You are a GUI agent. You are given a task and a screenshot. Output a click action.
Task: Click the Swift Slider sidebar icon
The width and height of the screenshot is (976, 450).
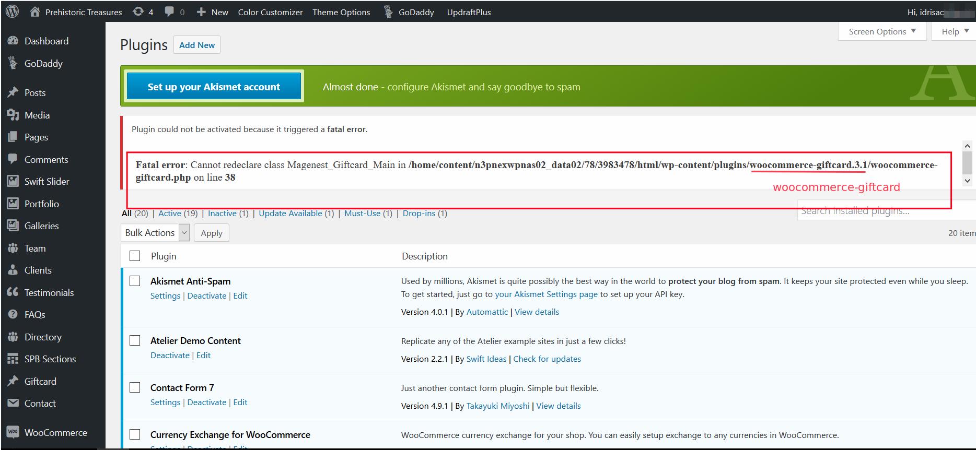pos(13,181)
